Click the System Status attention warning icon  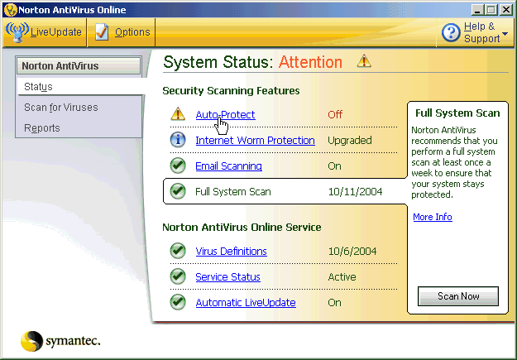363,61
